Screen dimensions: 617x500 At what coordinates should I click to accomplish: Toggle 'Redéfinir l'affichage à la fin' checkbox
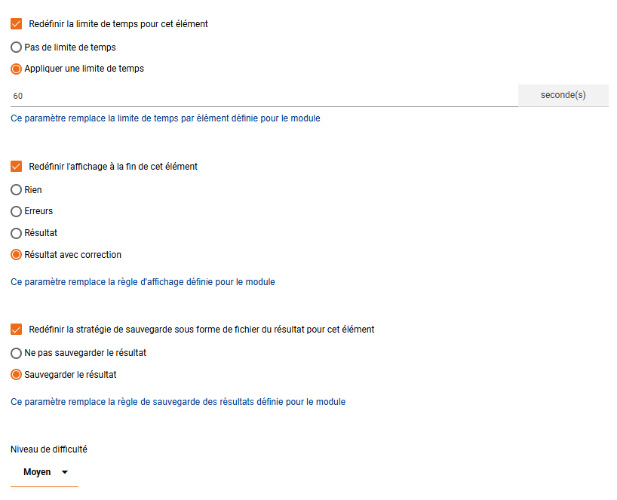(x=17, y=167)
